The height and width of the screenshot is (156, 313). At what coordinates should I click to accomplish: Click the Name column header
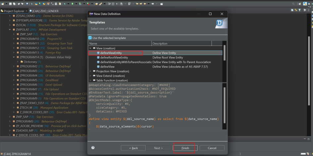click(x=120, y=43)
